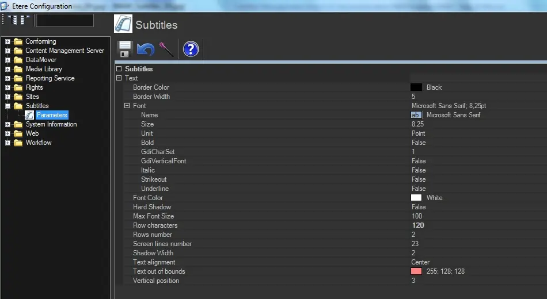Click the collapse-all tree icon in sidebar toolbar

pyautogui.click(x=24, y=20)
